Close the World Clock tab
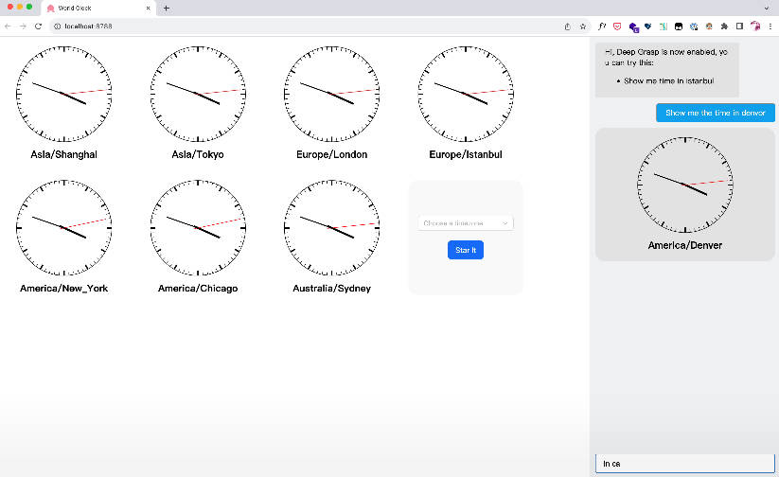The image size is (779, 477). coord(149,8)
